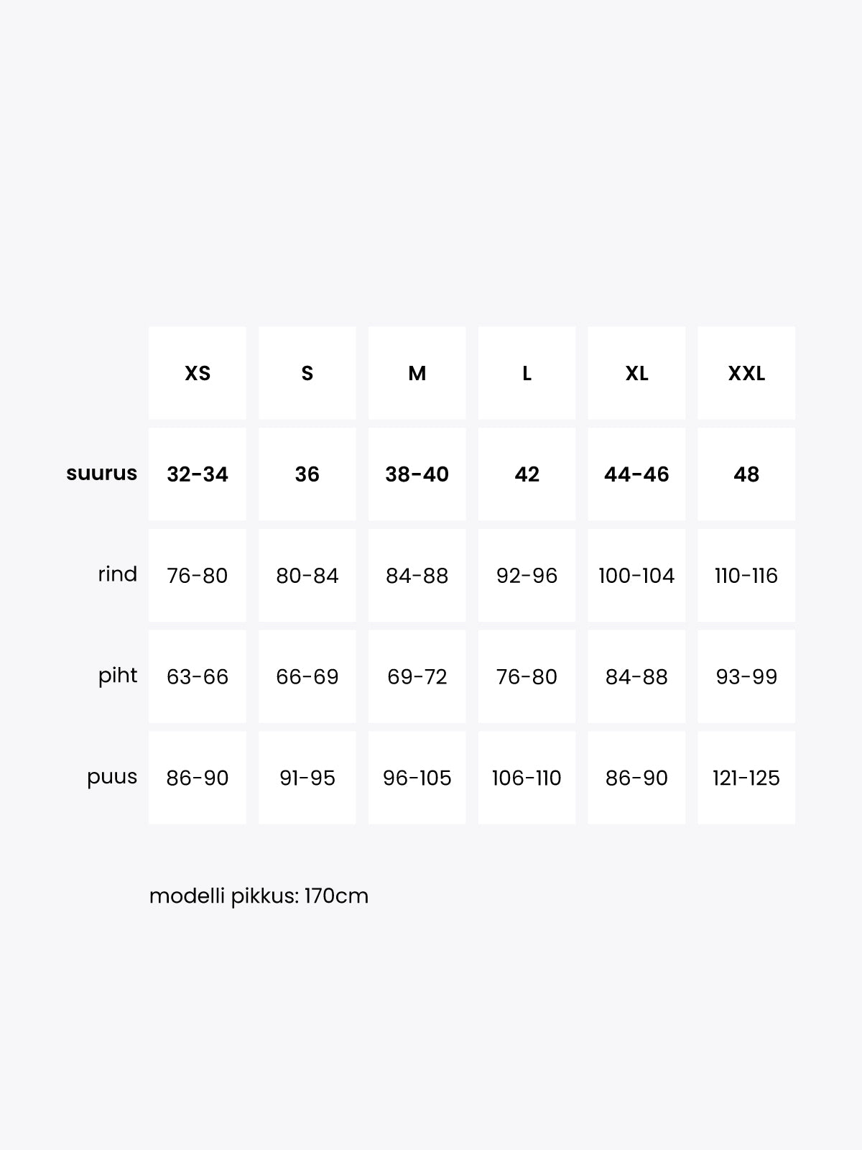Viewport: 862px width, 1150px height.
Task: Click the puus row label
Action: (x=112, y=777)
